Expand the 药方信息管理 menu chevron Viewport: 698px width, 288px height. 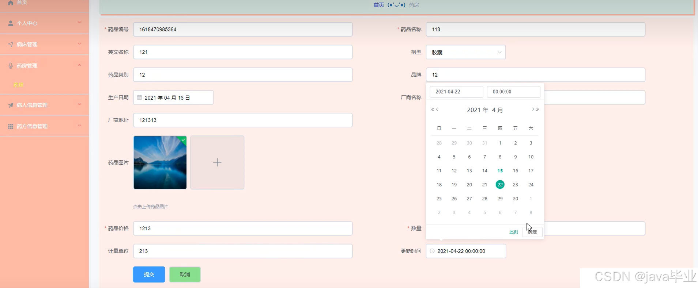79,126
